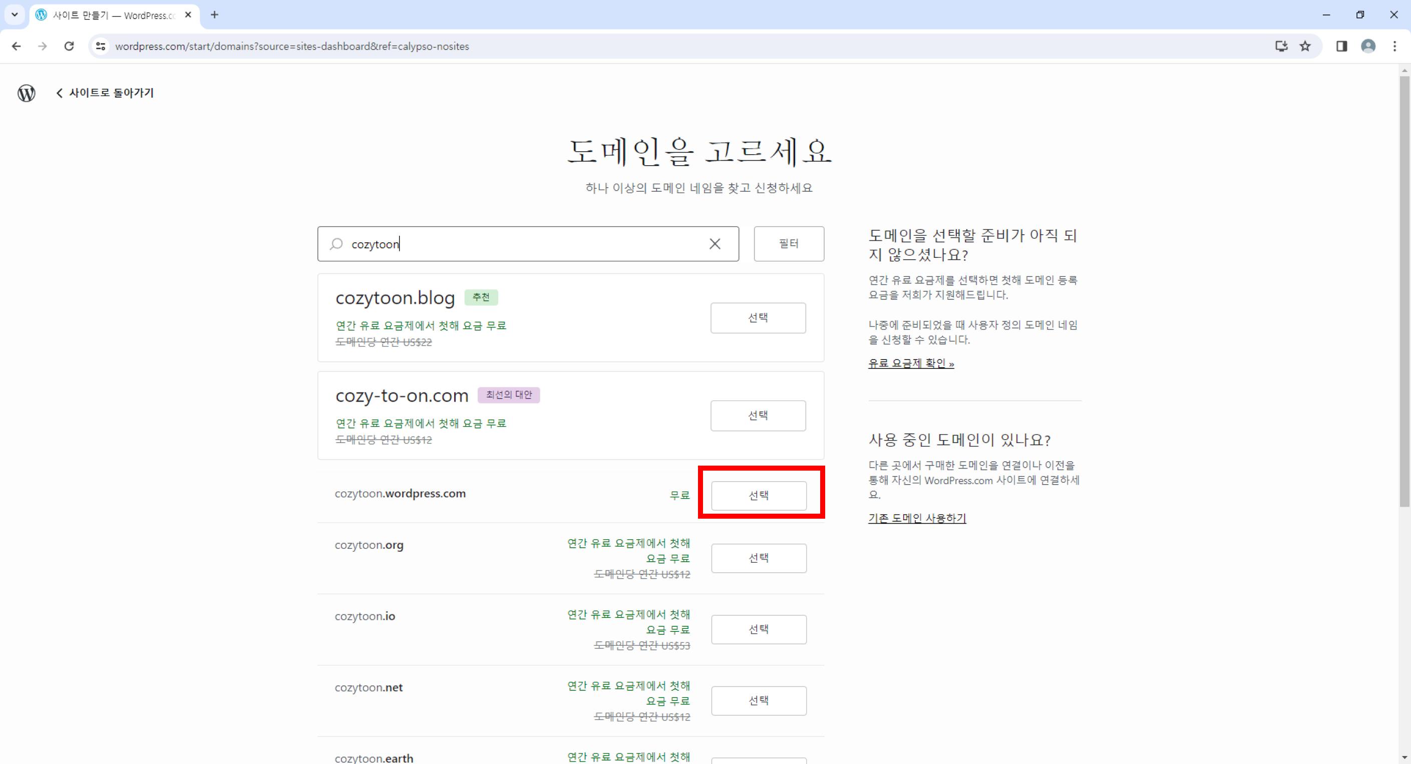
Task: Reload the page
Action: coord(69,46)
